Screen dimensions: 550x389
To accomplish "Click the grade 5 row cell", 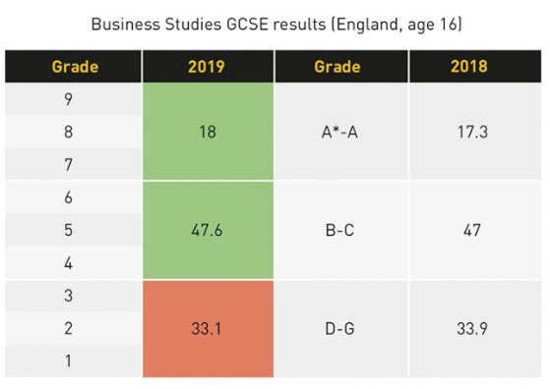I will point(74,230).
